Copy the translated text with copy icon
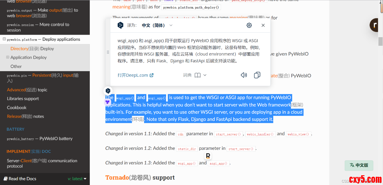Viewport: 383px width, 185px height. [257, 75]
